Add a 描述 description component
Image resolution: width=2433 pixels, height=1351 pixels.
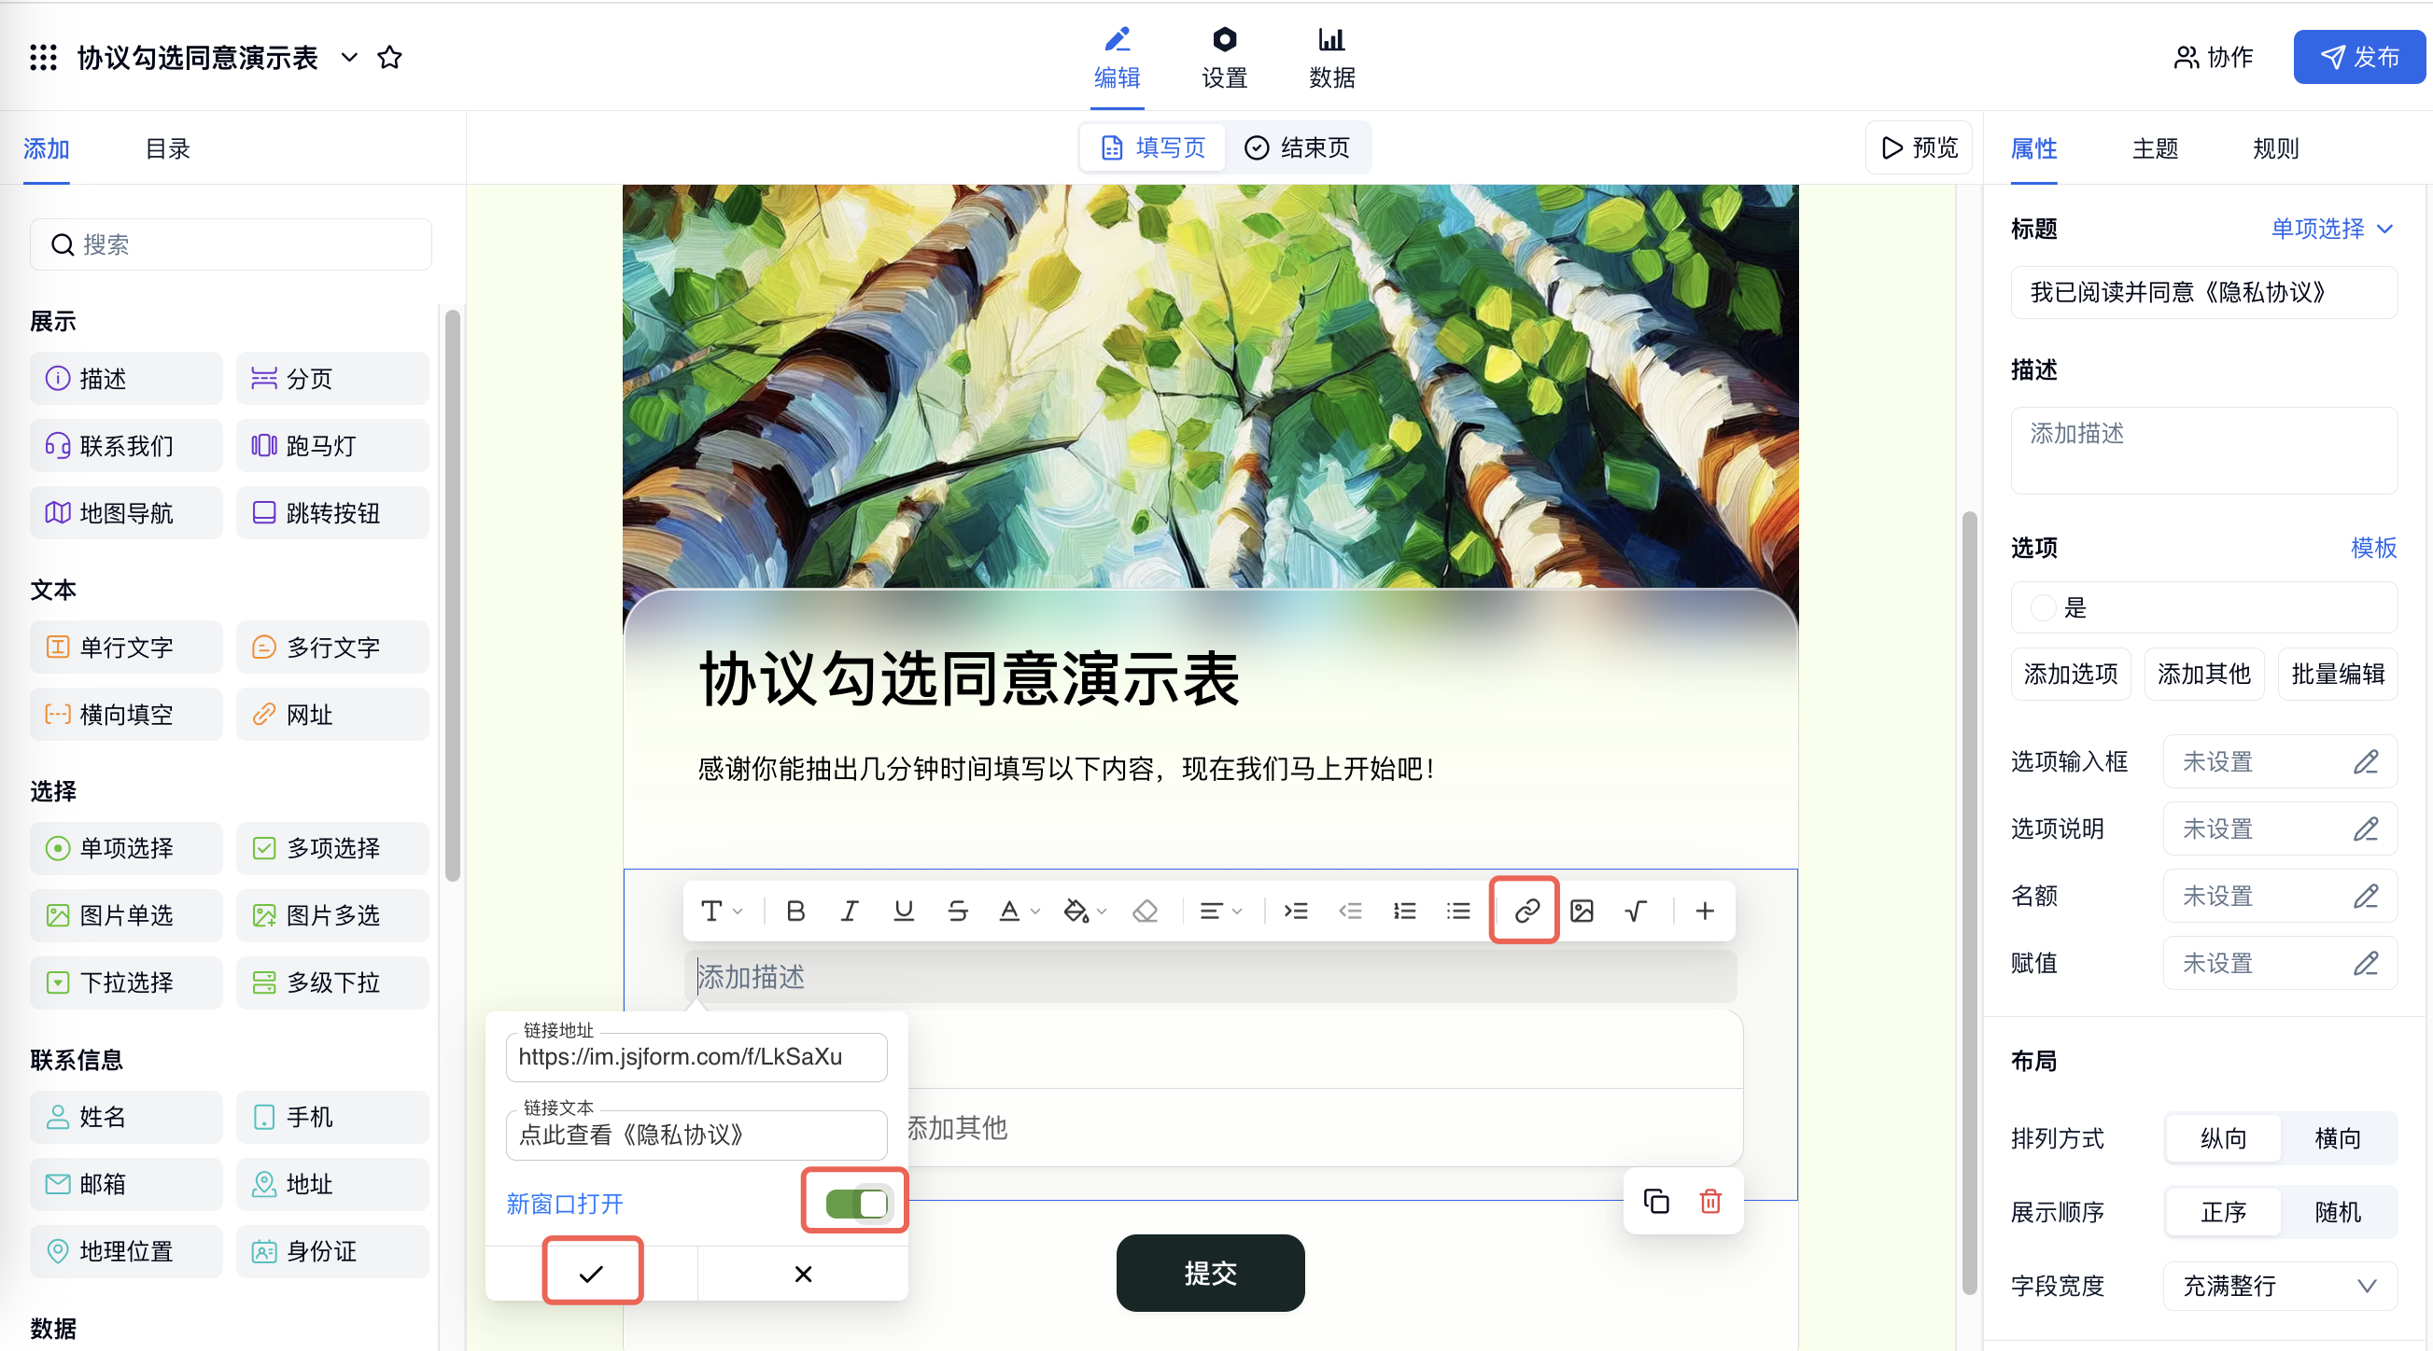coord(127,379)
